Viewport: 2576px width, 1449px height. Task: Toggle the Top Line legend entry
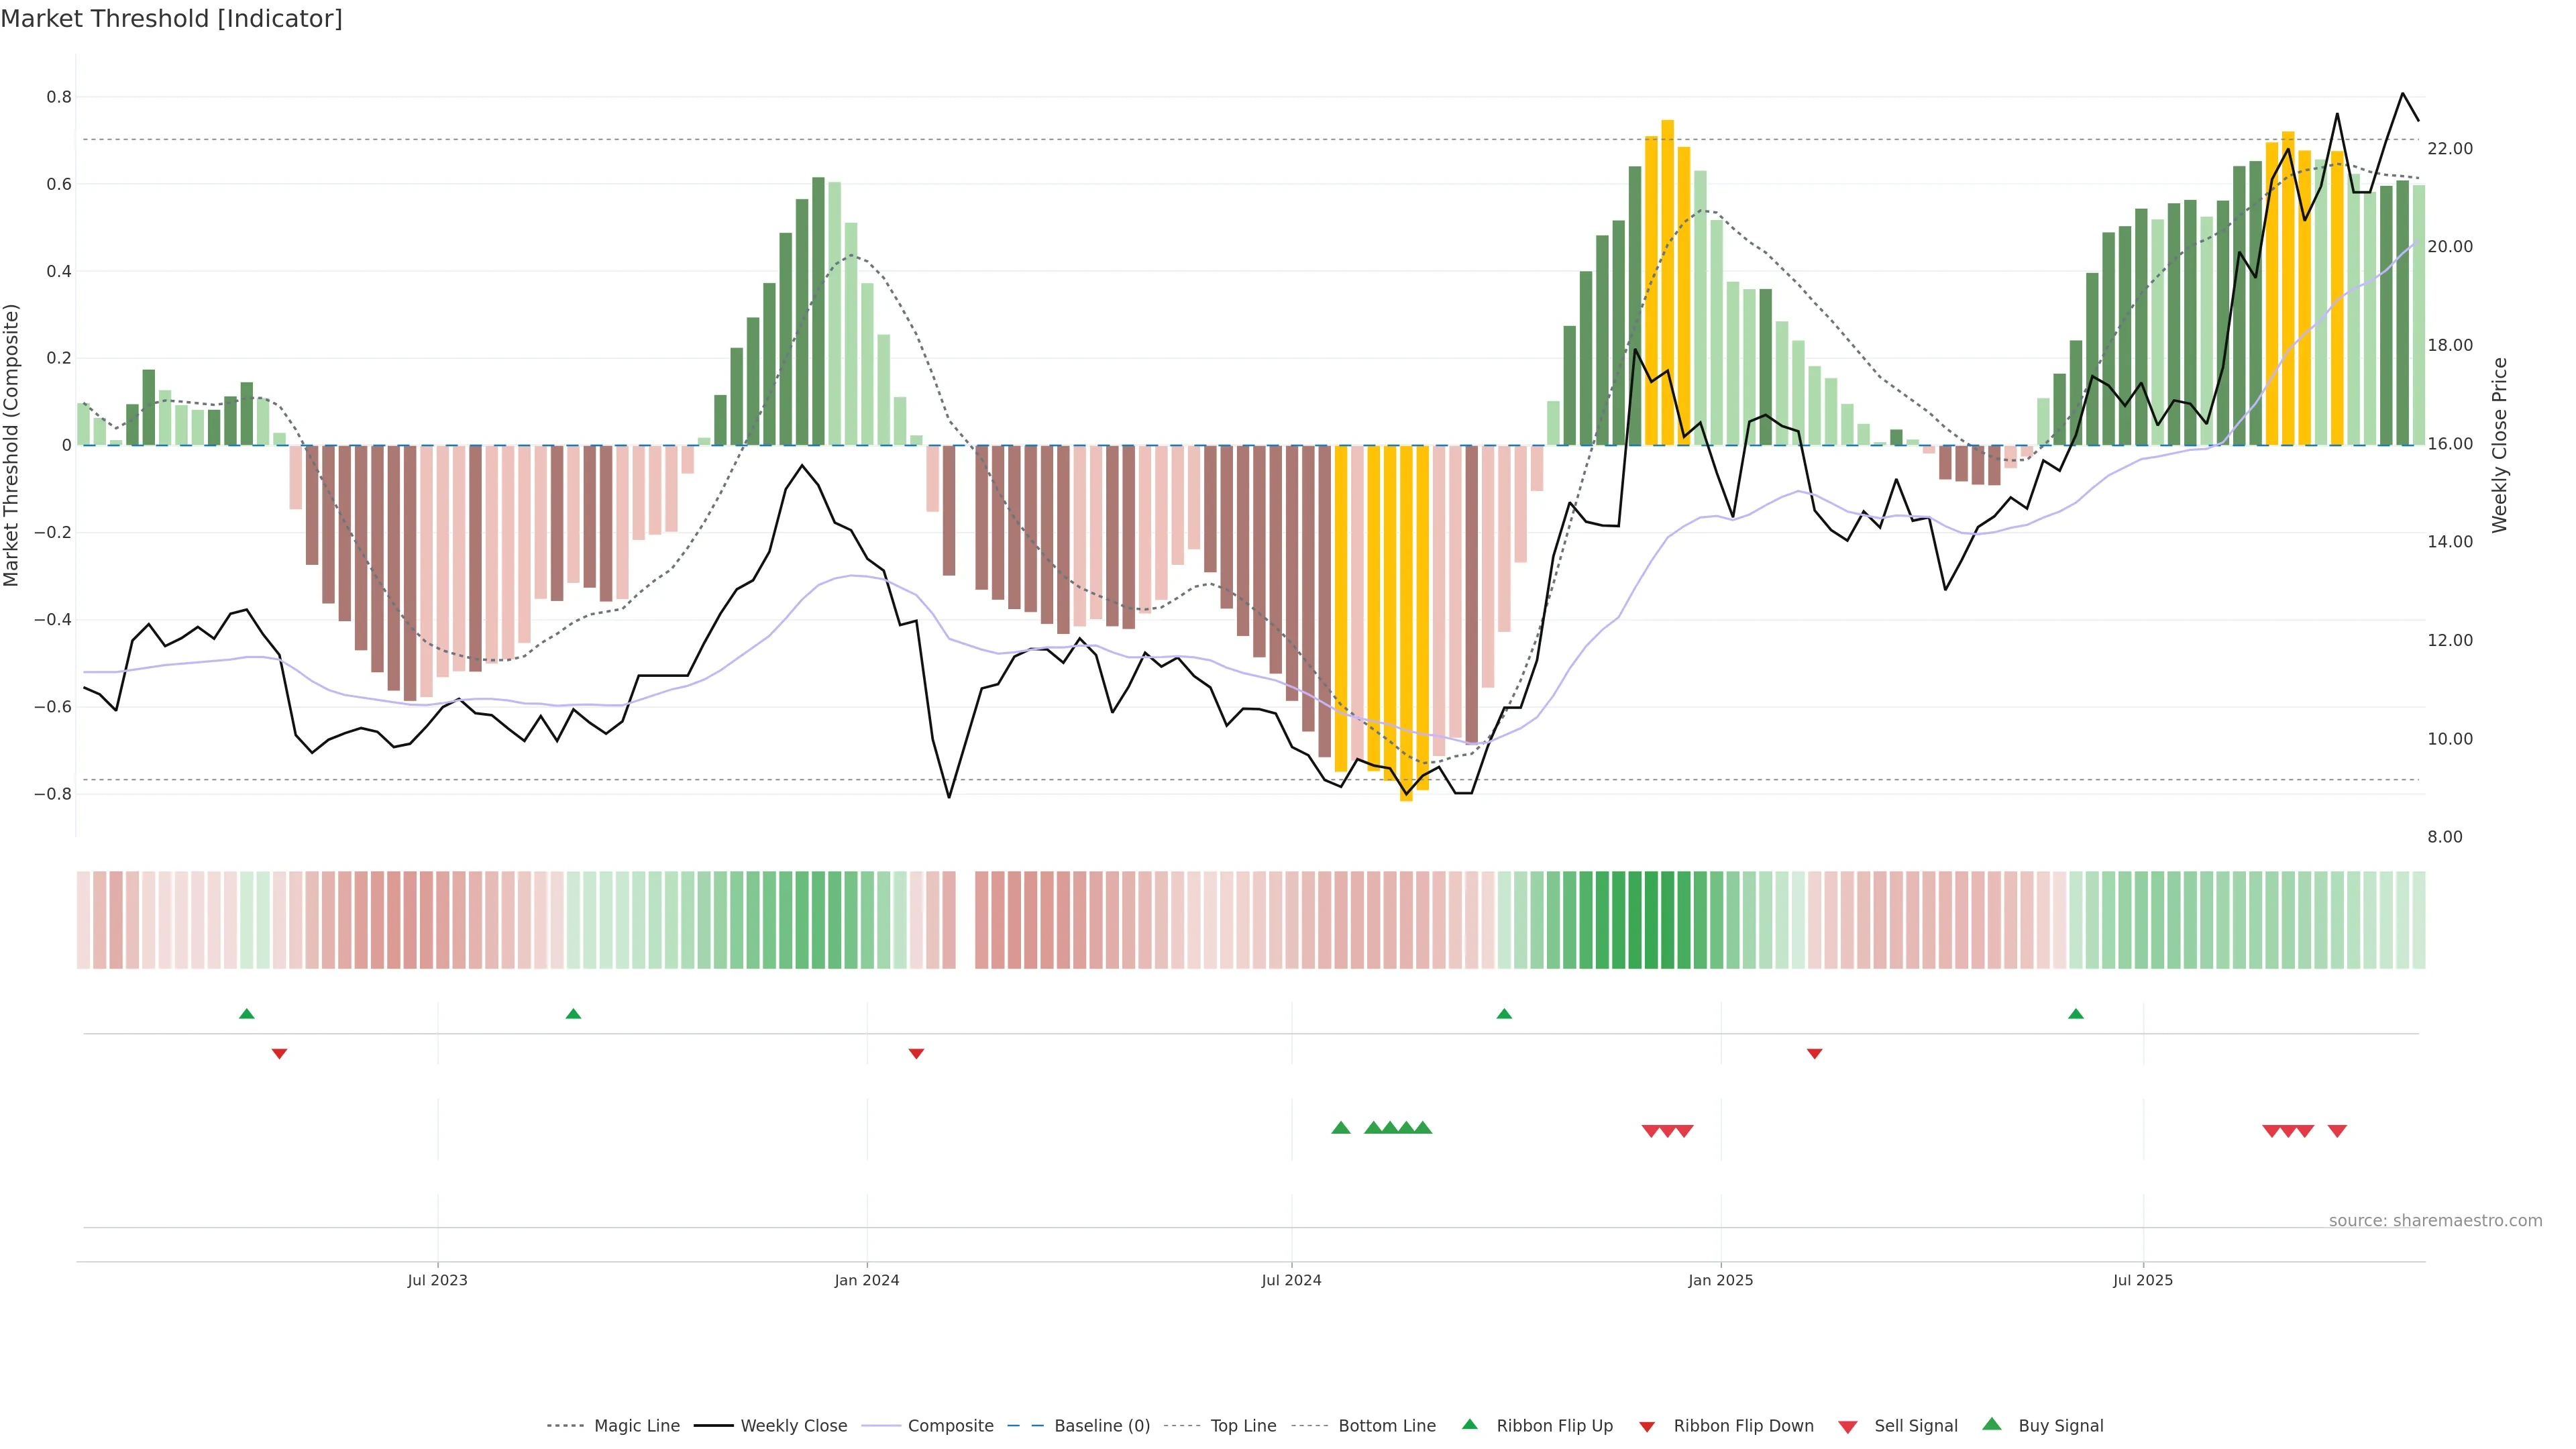pos(1243,1426)
